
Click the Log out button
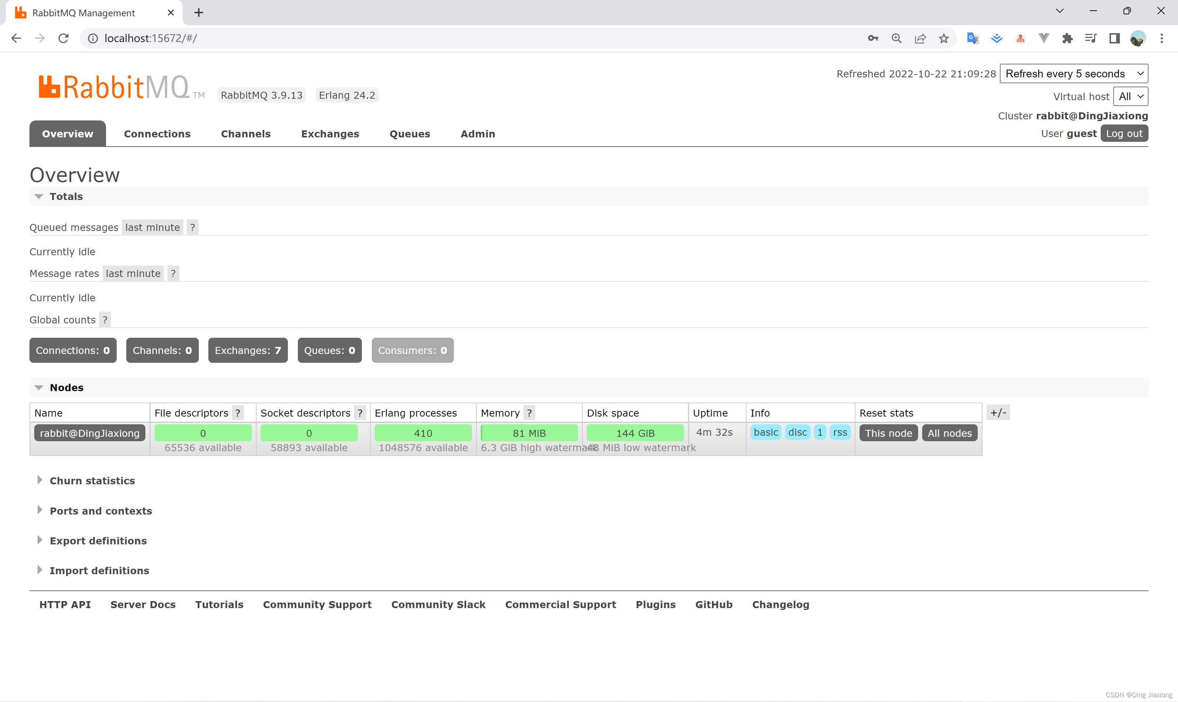1125,133
